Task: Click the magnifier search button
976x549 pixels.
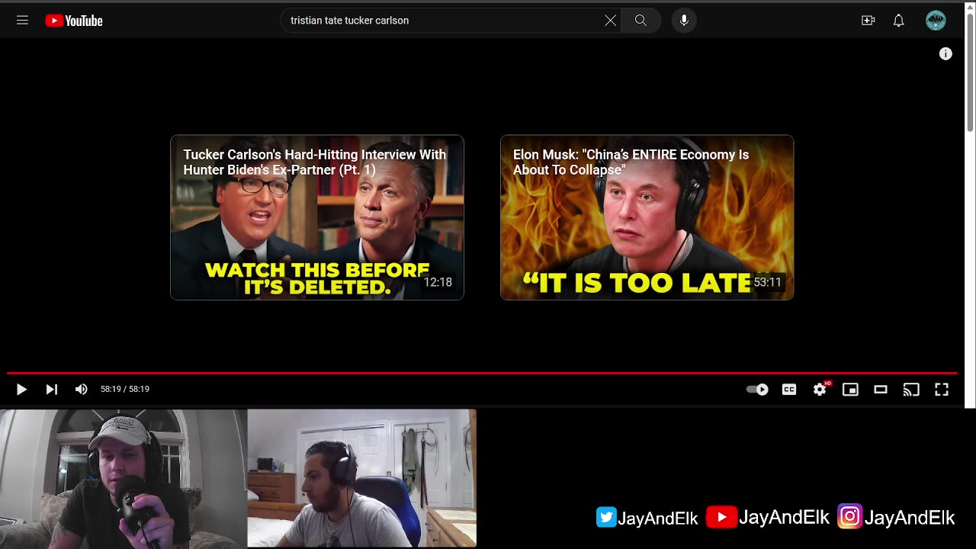Action: pos(640,21)
